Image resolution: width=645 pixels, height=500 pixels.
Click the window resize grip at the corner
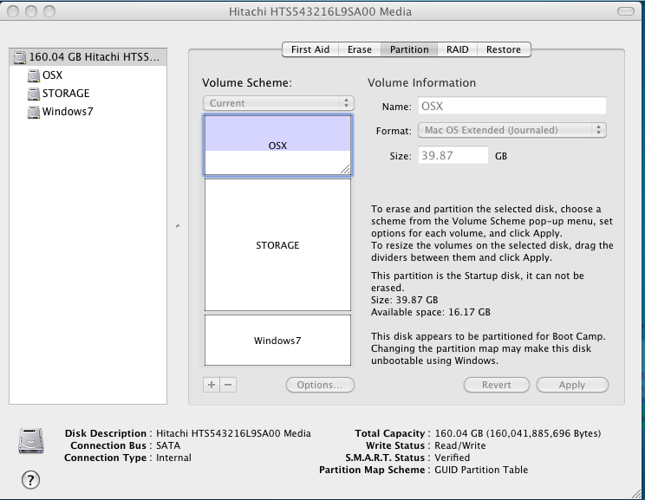tap(636, 492)
